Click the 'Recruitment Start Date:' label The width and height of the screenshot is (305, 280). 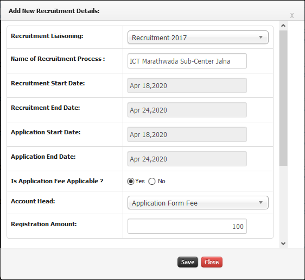(x=48, y=83)
